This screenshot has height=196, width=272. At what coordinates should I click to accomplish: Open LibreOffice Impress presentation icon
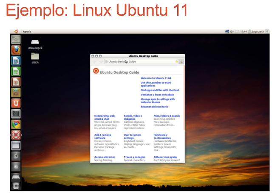[16, 82]
